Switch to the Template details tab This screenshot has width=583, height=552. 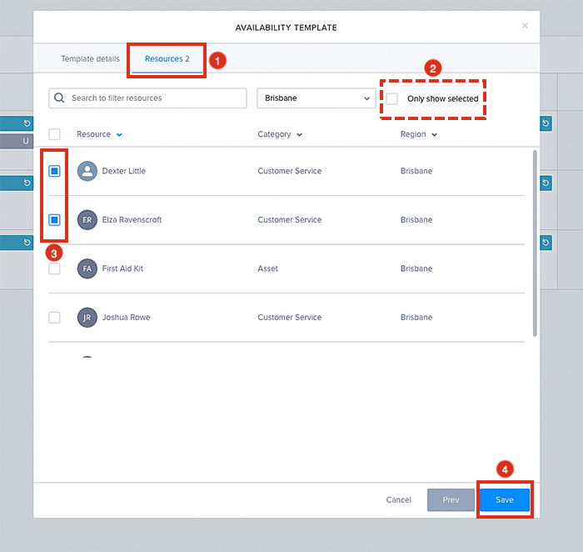[x=90, y=59]
